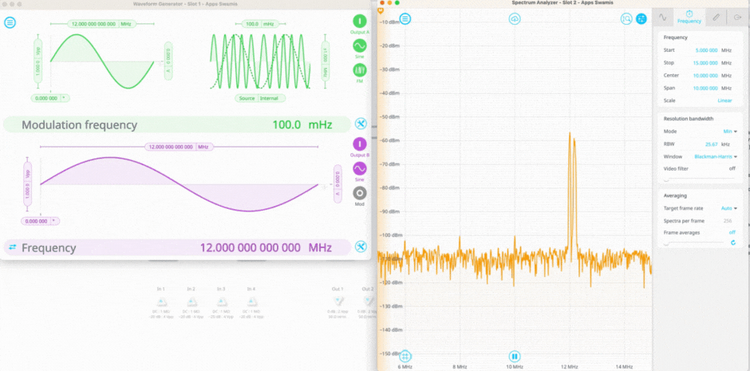Edit channel B phase 0.000 000 degrees field
The height and width of the screenshot is (371, 750).
point(40,221)
